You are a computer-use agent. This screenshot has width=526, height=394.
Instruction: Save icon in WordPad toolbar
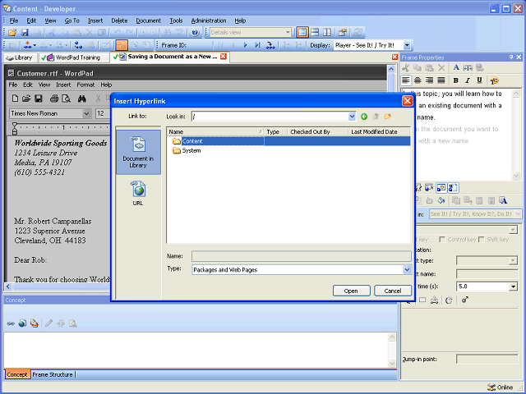pos(39,98)
